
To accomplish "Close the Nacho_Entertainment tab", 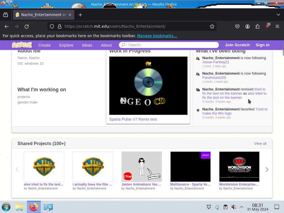I will [x=70, y=15].
